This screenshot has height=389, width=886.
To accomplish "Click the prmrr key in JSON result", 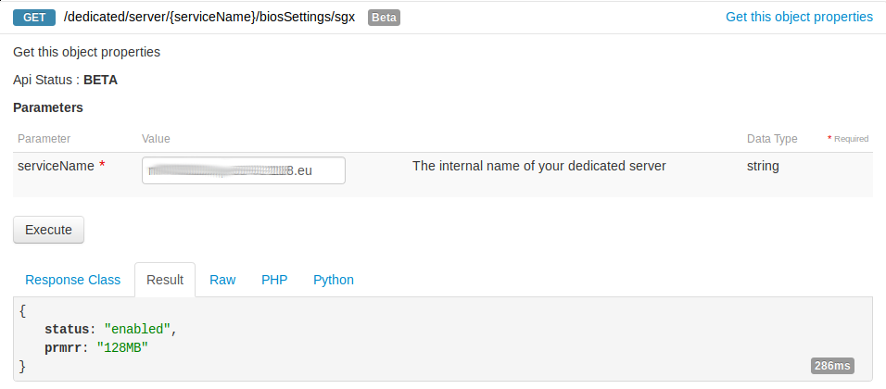I will [64, 345].
